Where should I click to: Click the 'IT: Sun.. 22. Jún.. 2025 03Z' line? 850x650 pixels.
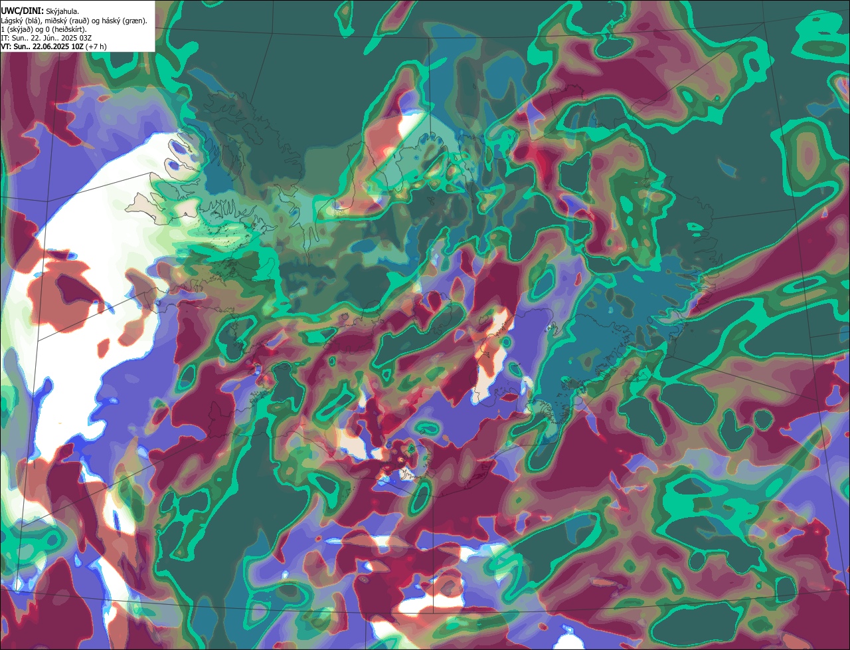[x=46, y=38]
